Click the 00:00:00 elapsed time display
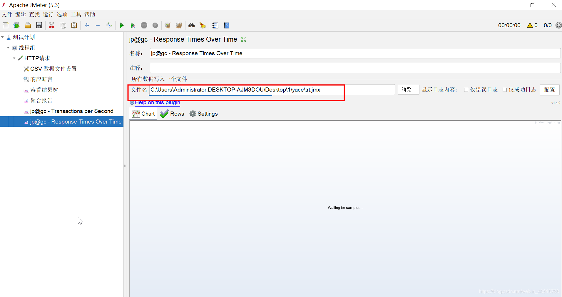Image resolution: width=562 pixels, height=297 pixels. 509,25
